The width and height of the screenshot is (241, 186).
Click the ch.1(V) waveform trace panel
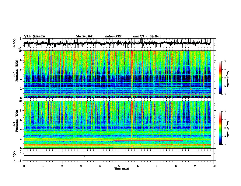click(119, 43)
